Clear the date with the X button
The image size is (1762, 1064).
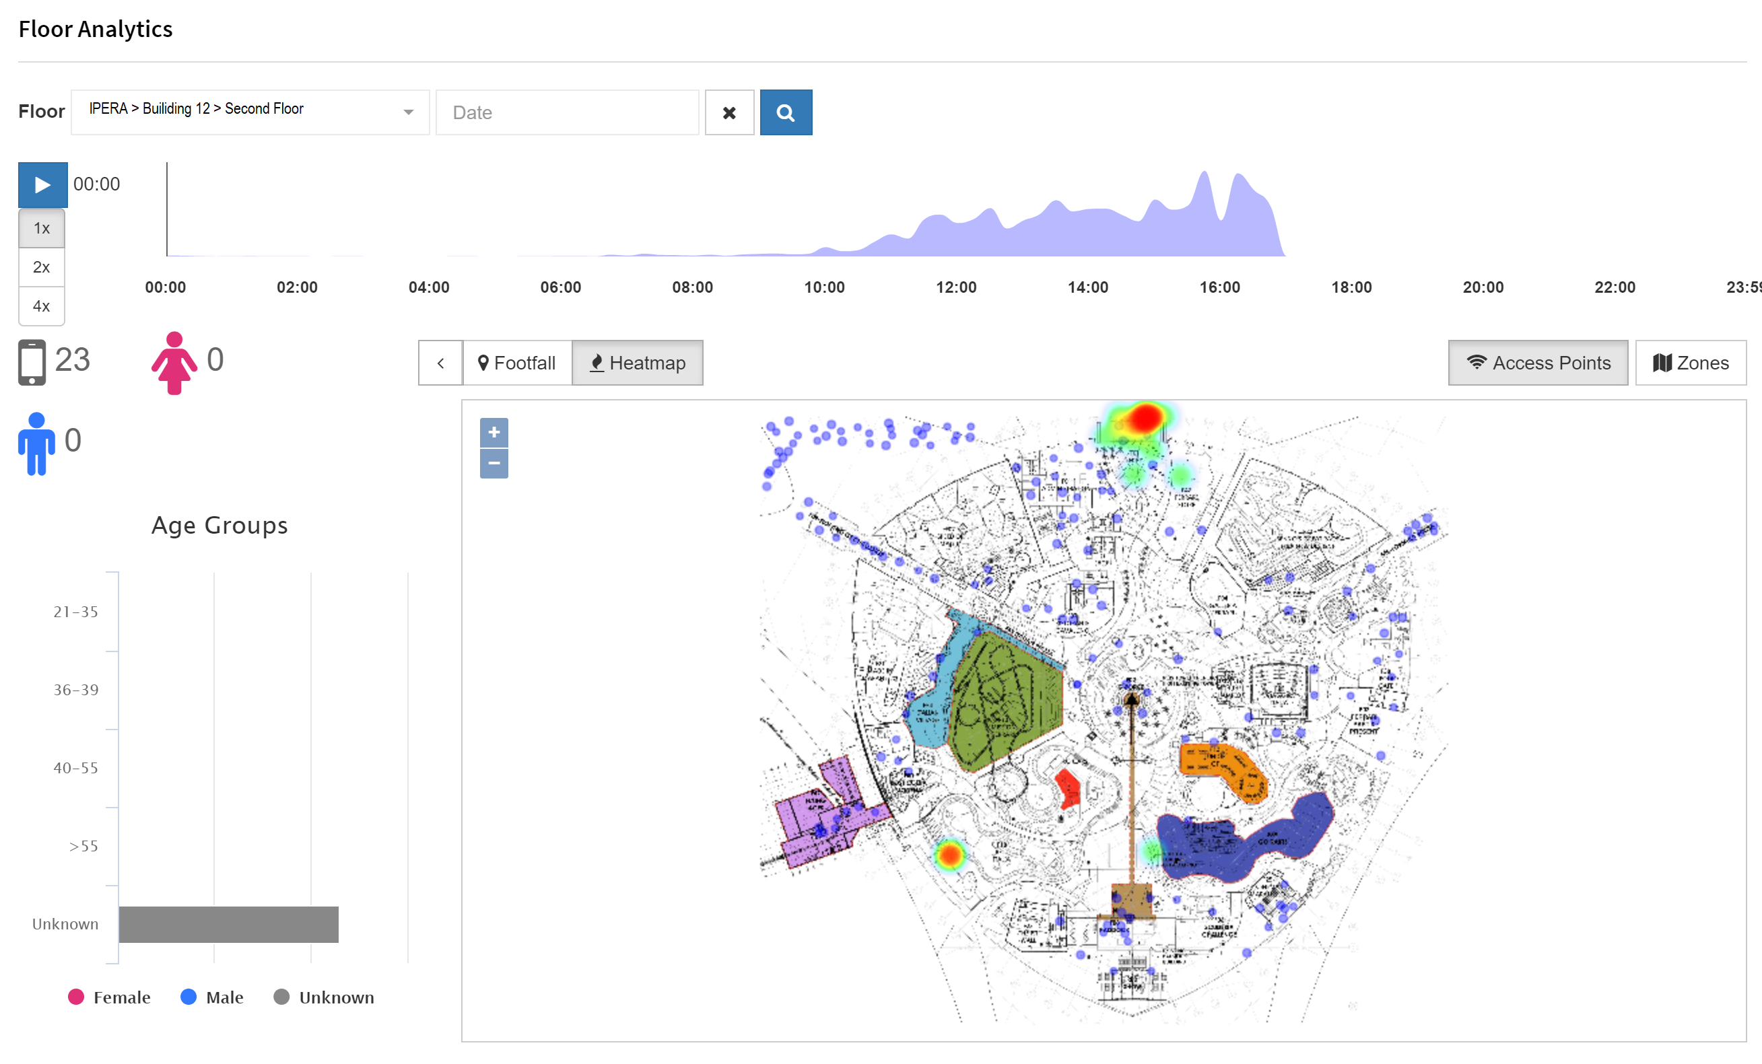(x=729, y=113)
